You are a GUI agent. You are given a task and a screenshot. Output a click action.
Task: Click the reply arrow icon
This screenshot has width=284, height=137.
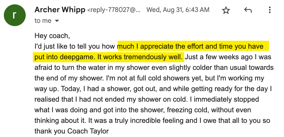(x=248, y=10)
